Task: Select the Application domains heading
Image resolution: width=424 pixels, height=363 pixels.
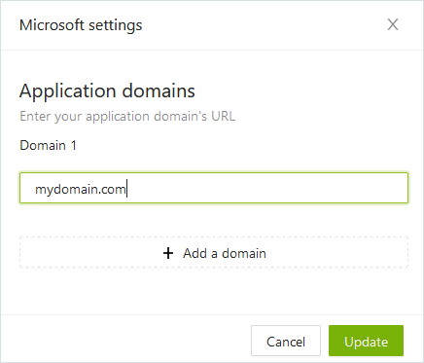Action: (x=107, y=91)
